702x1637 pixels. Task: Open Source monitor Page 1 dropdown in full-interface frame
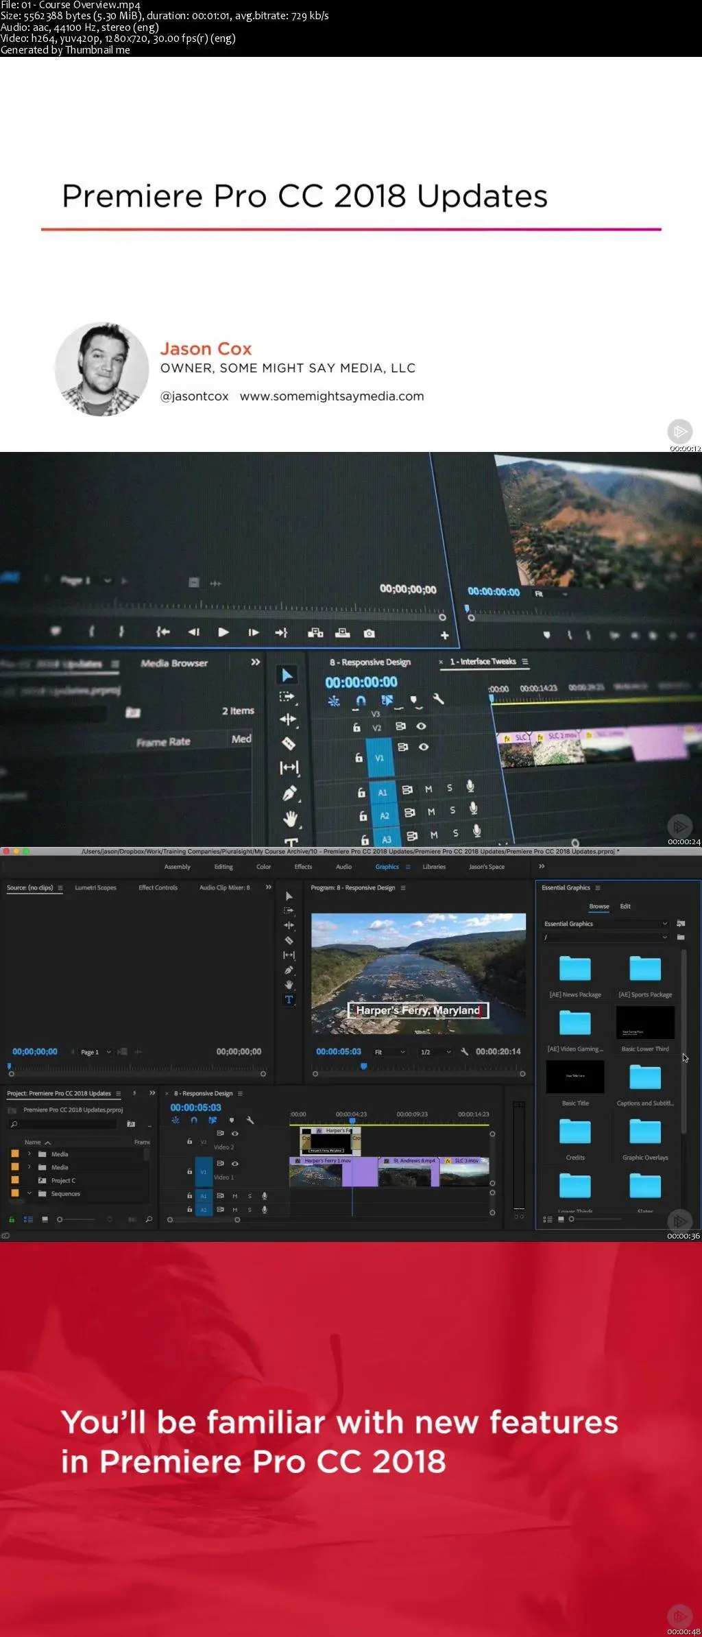tap(96, 1052)
